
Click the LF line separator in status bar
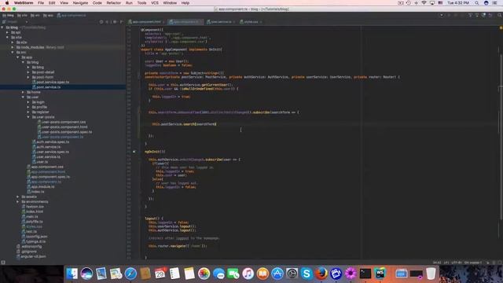click(446, 263)
